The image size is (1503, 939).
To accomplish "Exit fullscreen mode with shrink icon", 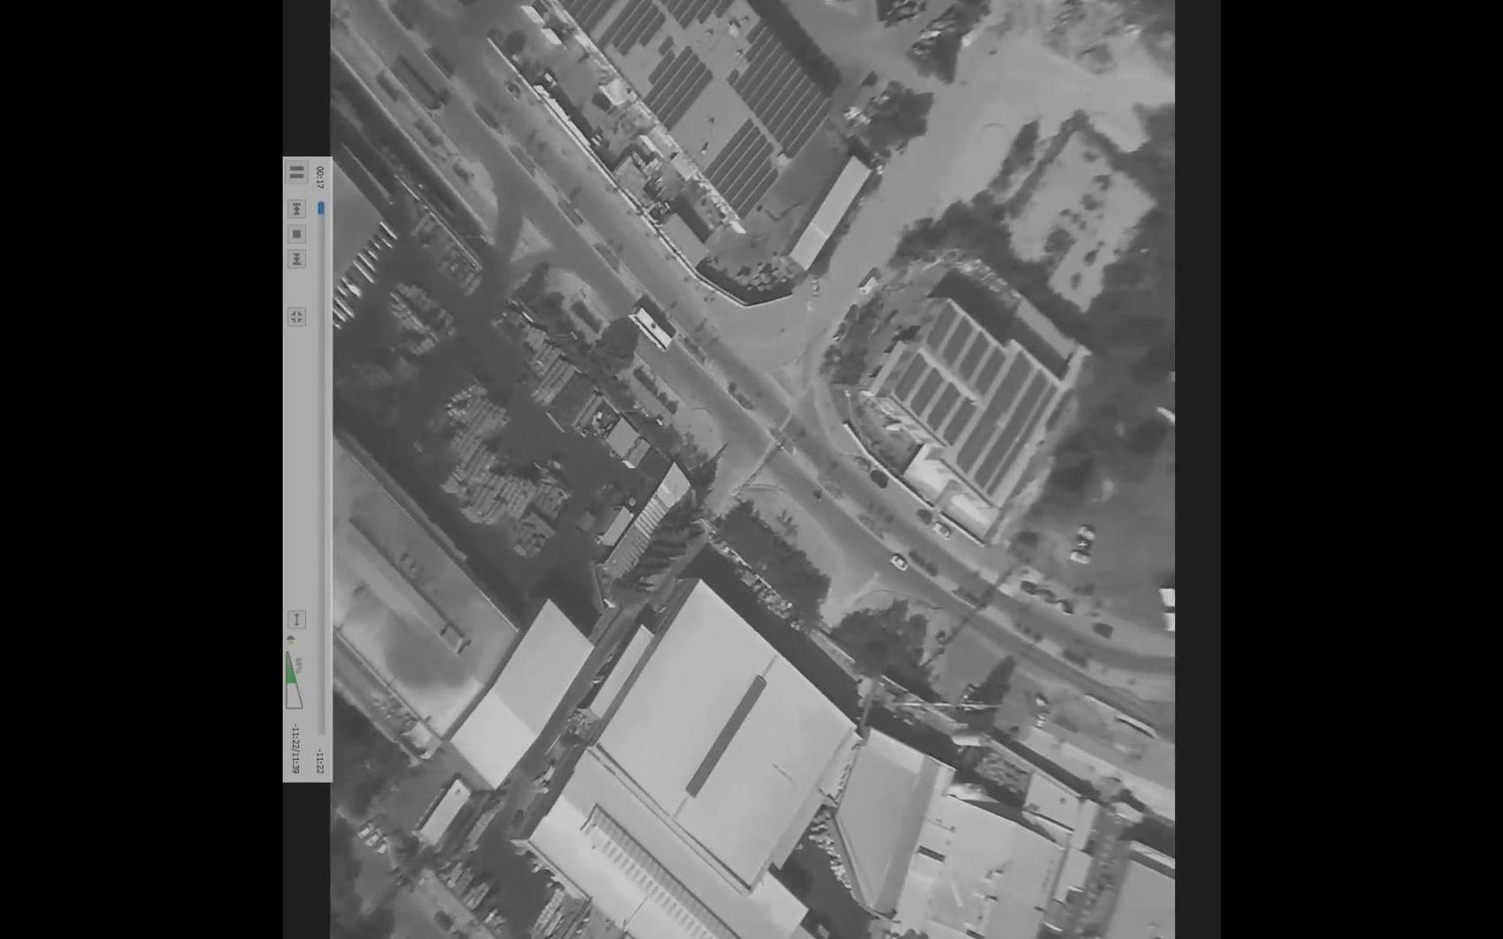I will [297, 316].
